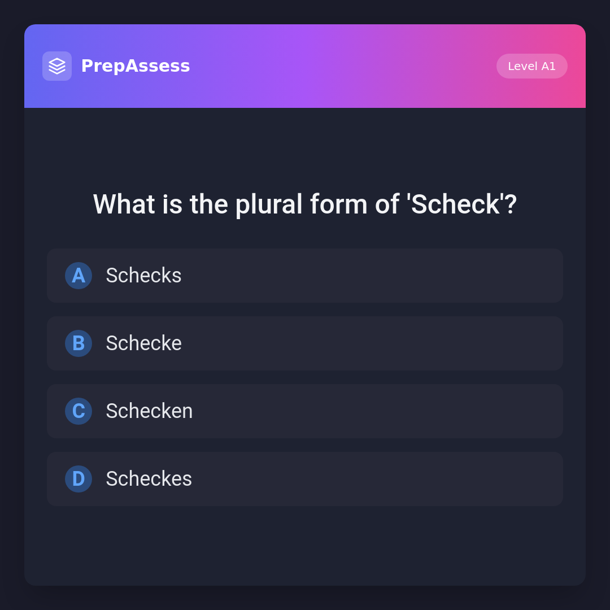This screenshot has width=610, height=610.
Task: Click the 'Scheckes' answer text label
Action: [x=149, y=479]
